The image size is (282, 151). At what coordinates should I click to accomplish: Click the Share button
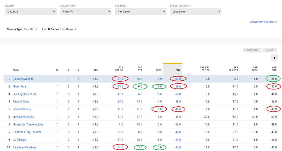pos(270,50)
